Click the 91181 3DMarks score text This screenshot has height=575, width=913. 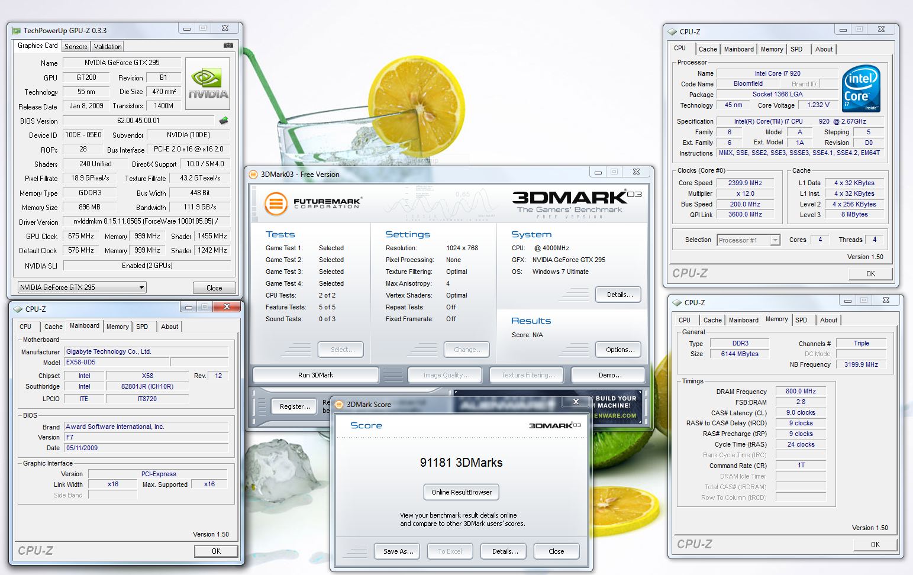pos(462,463)
